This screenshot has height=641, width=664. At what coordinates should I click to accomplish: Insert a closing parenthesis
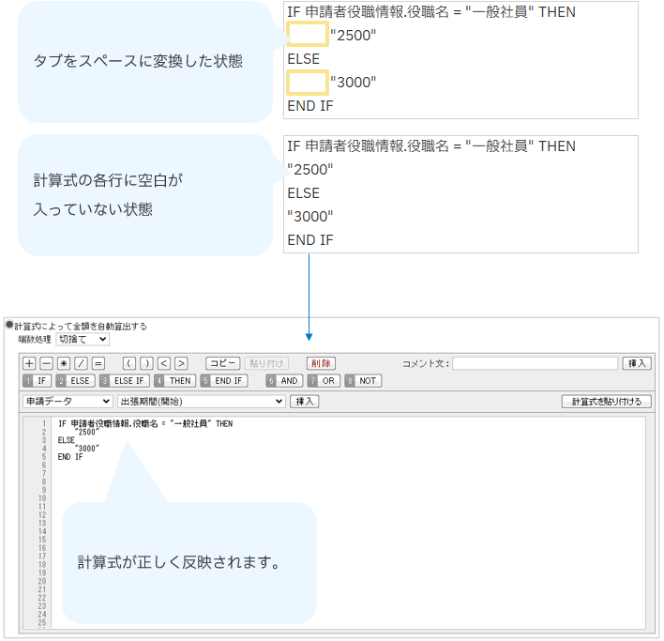click(x=146, y=363)
